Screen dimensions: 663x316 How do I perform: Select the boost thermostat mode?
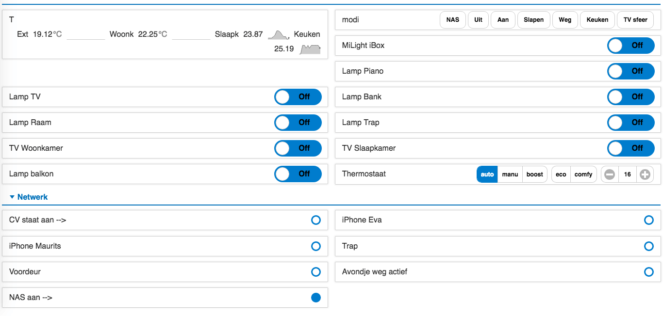tap(535, 174)
